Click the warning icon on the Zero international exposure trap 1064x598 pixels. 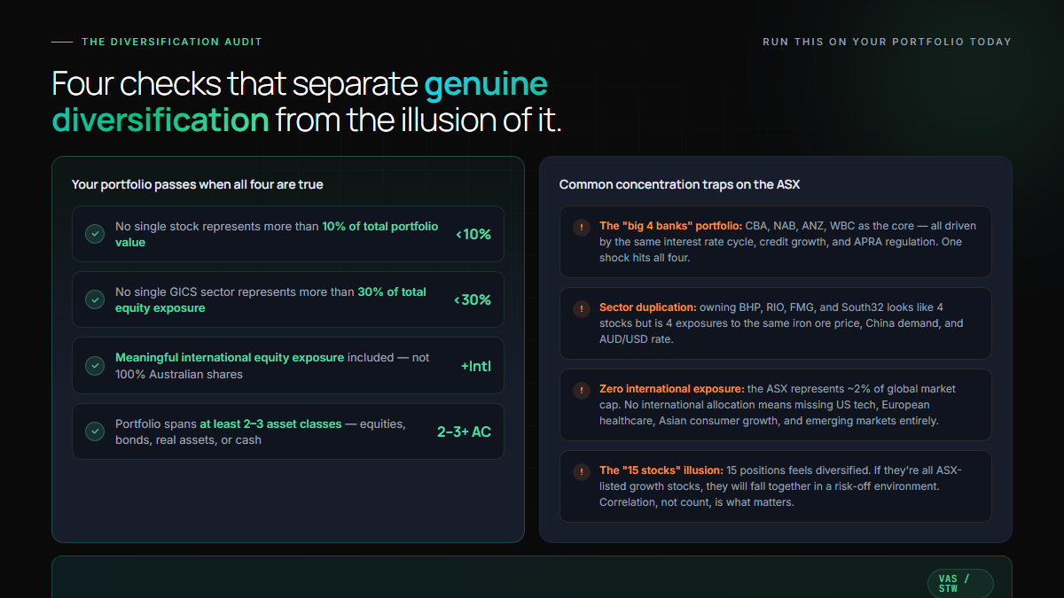point(582,390)
